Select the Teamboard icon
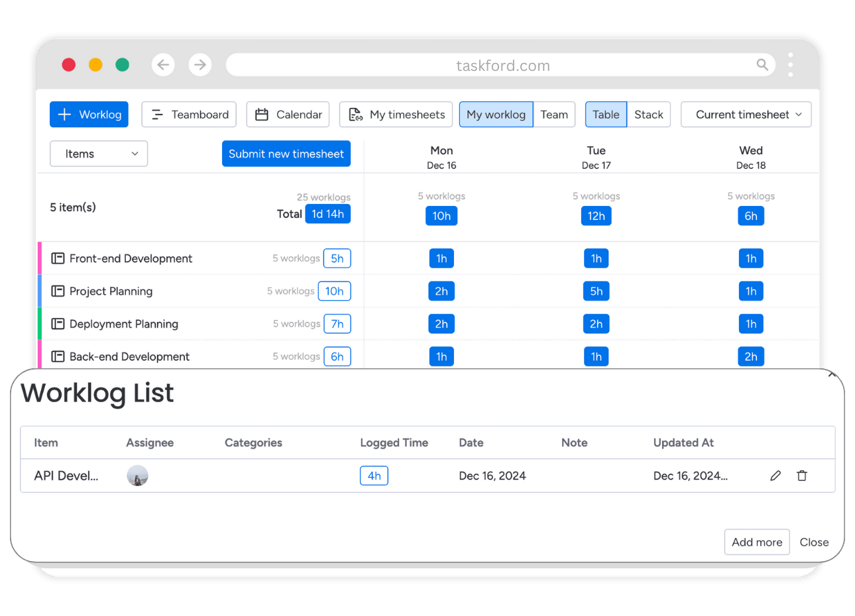 click(x=156, y=114)
